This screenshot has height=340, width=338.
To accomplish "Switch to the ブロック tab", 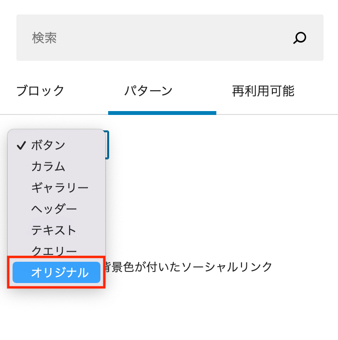I will coord(41,91).
